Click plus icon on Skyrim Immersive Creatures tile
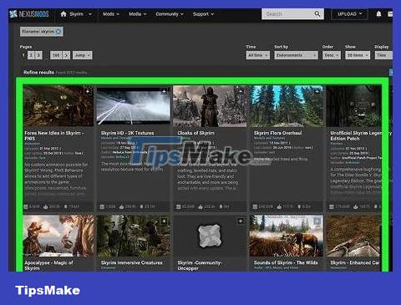Image resolution: width=401 pixels, height=305 pixels. pos(165,221)
